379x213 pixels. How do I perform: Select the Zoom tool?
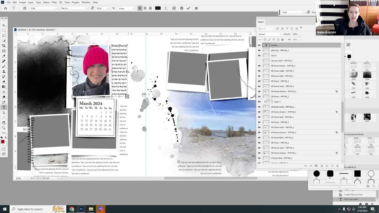pos(4,128)
